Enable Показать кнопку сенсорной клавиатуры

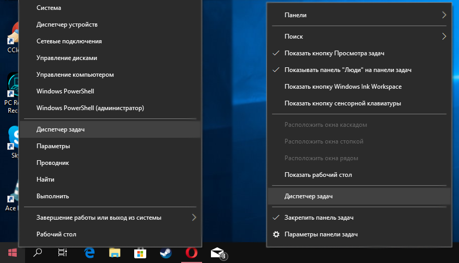click(x=359, y=103)
